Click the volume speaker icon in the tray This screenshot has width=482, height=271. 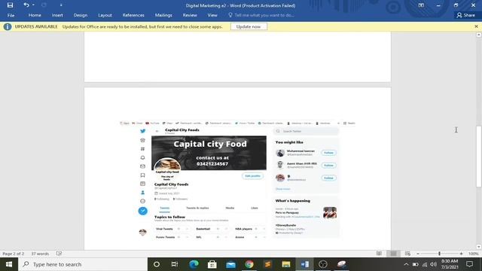coord(434,264)
